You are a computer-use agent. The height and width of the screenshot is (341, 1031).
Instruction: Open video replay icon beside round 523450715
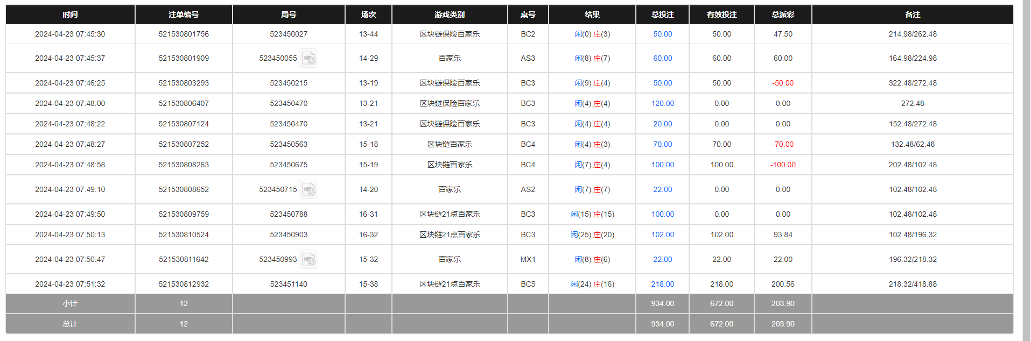click(308, 189)
